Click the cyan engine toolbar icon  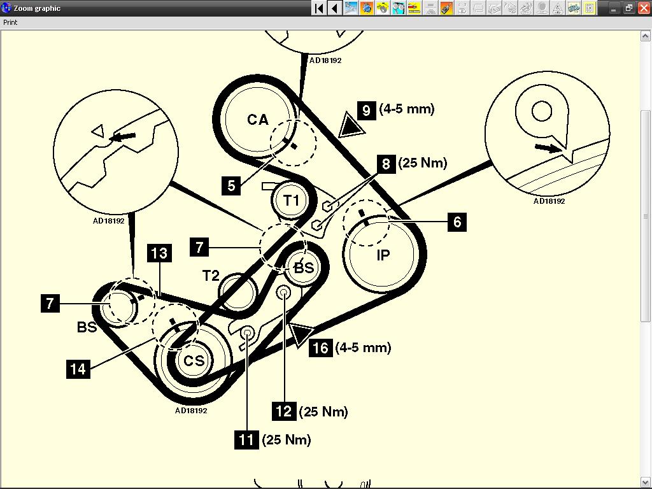pos(574,8)
